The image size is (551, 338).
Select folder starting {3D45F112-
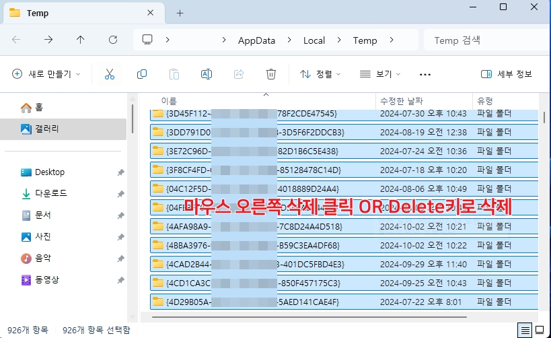(x=344, y=114)
